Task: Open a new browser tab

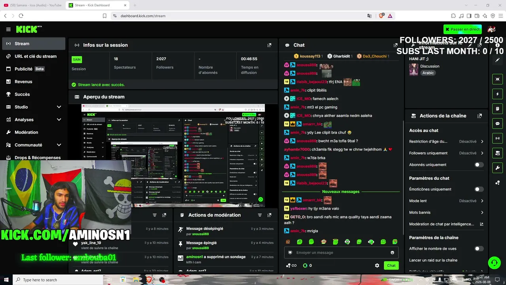Action: [134, 5]
